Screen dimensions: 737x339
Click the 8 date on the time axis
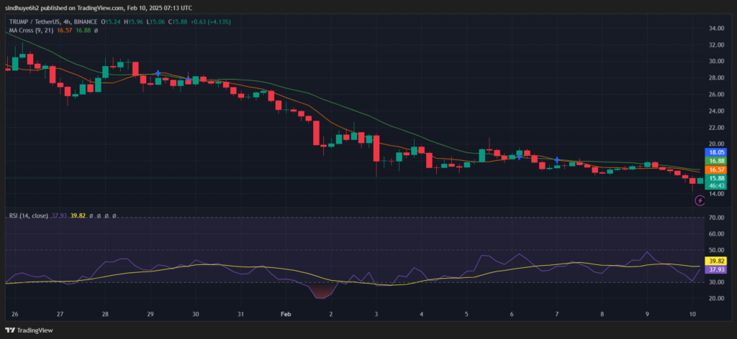click(x=602, y=314)
